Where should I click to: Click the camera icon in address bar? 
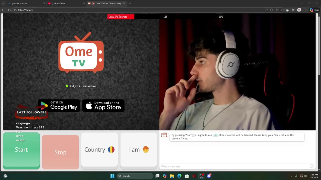pos(281,10)
